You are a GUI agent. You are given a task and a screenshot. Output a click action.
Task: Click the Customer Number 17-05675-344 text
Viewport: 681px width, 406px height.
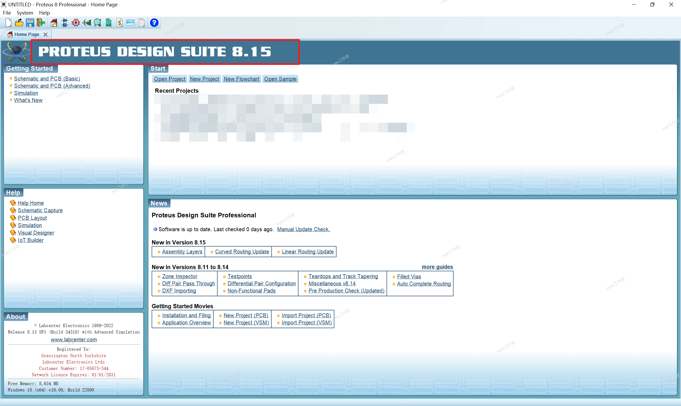click(x=74, y=369)
